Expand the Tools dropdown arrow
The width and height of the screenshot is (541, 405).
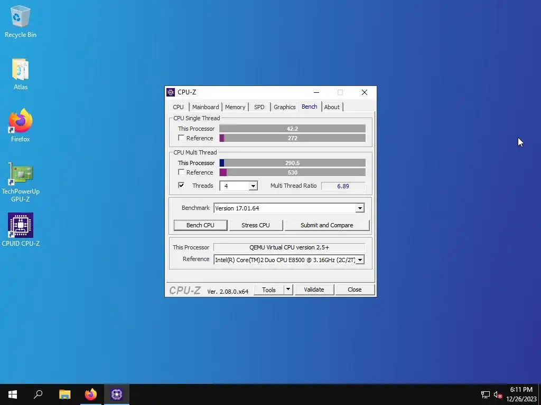(x=288, y=290)
